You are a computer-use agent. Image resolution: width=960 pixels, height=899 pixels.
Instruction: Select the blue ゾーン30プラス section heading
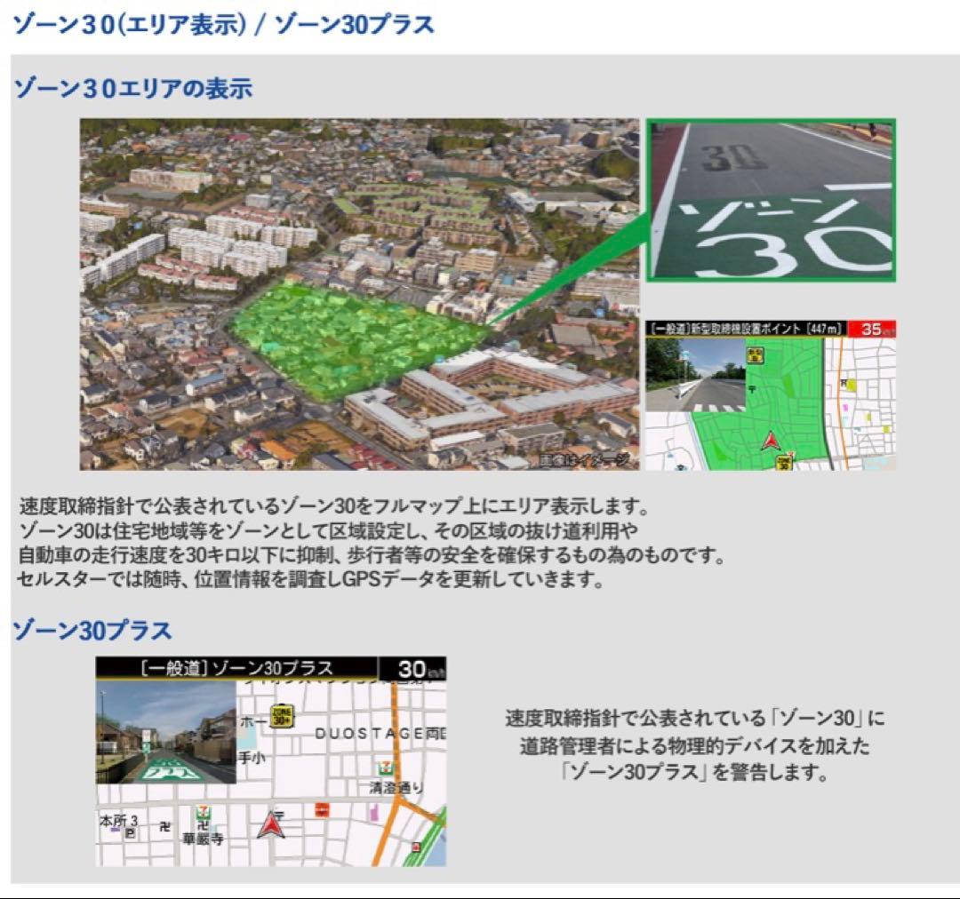(92, 631)
